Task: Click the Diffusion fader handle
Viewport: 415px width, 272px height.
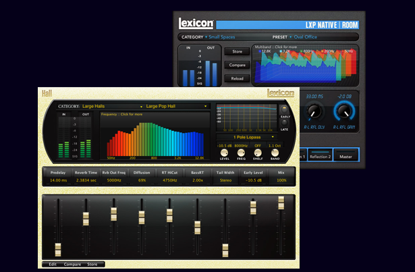Action: 142,217
